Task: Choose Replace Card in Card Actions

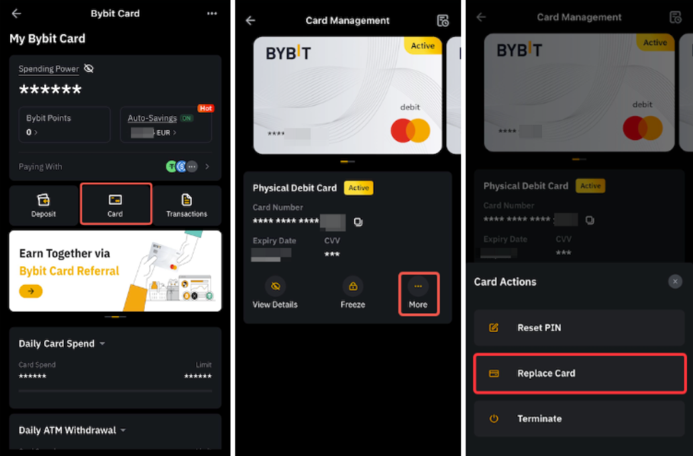Action: [580, 374]
